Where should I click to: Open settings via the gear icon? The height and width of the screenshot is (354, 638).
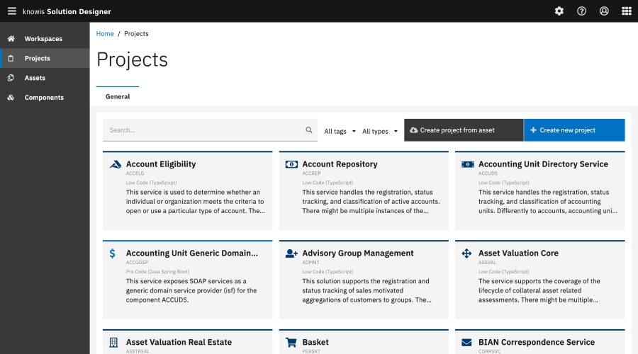click(559, 11)
